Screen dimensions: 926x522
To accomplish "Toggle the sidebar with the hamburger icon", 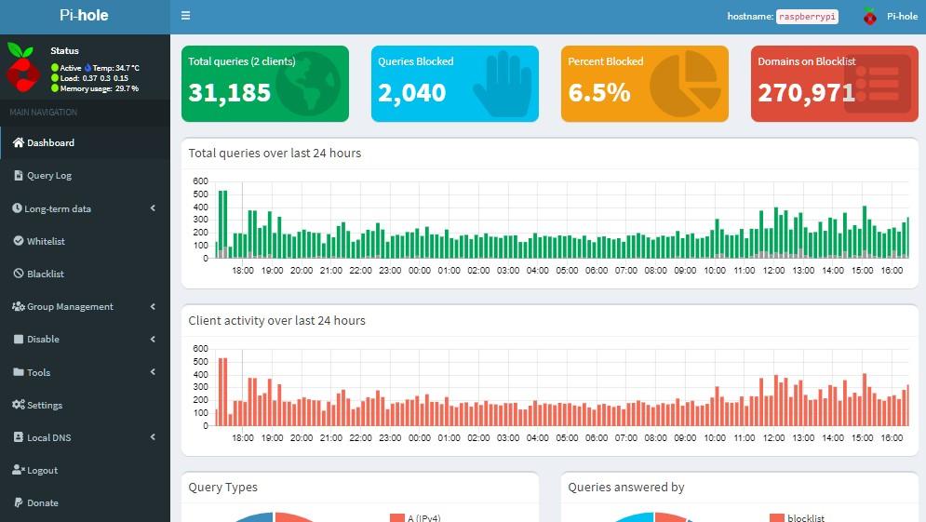I will coord(185,16).
